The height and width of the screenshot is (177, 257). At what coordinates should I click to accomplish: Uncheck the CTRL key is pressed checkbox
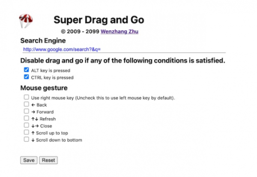pyautogui.click(x=27, y=77)
